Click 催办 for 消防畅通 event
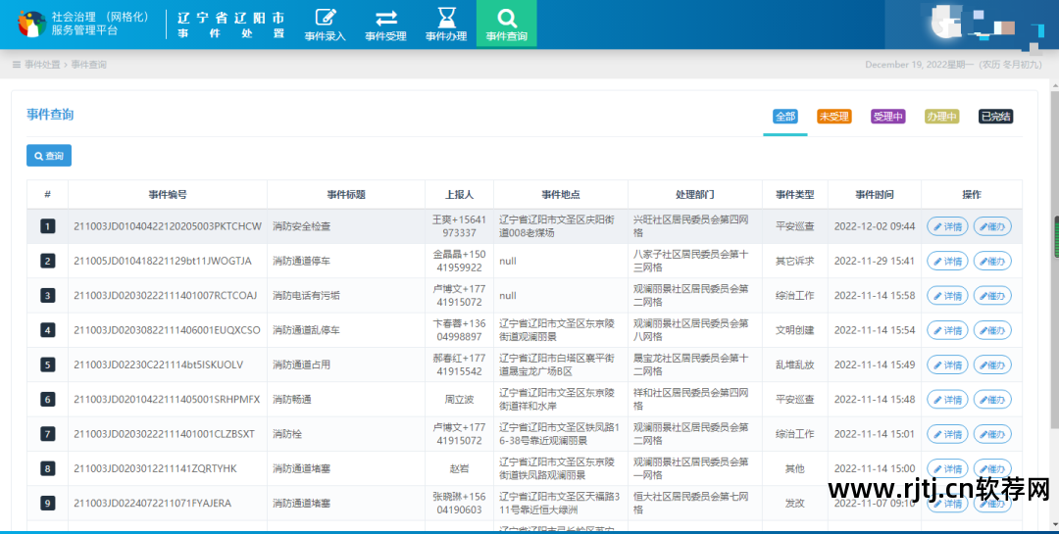Screen dimensions: 1059x534 click(992, 400)
